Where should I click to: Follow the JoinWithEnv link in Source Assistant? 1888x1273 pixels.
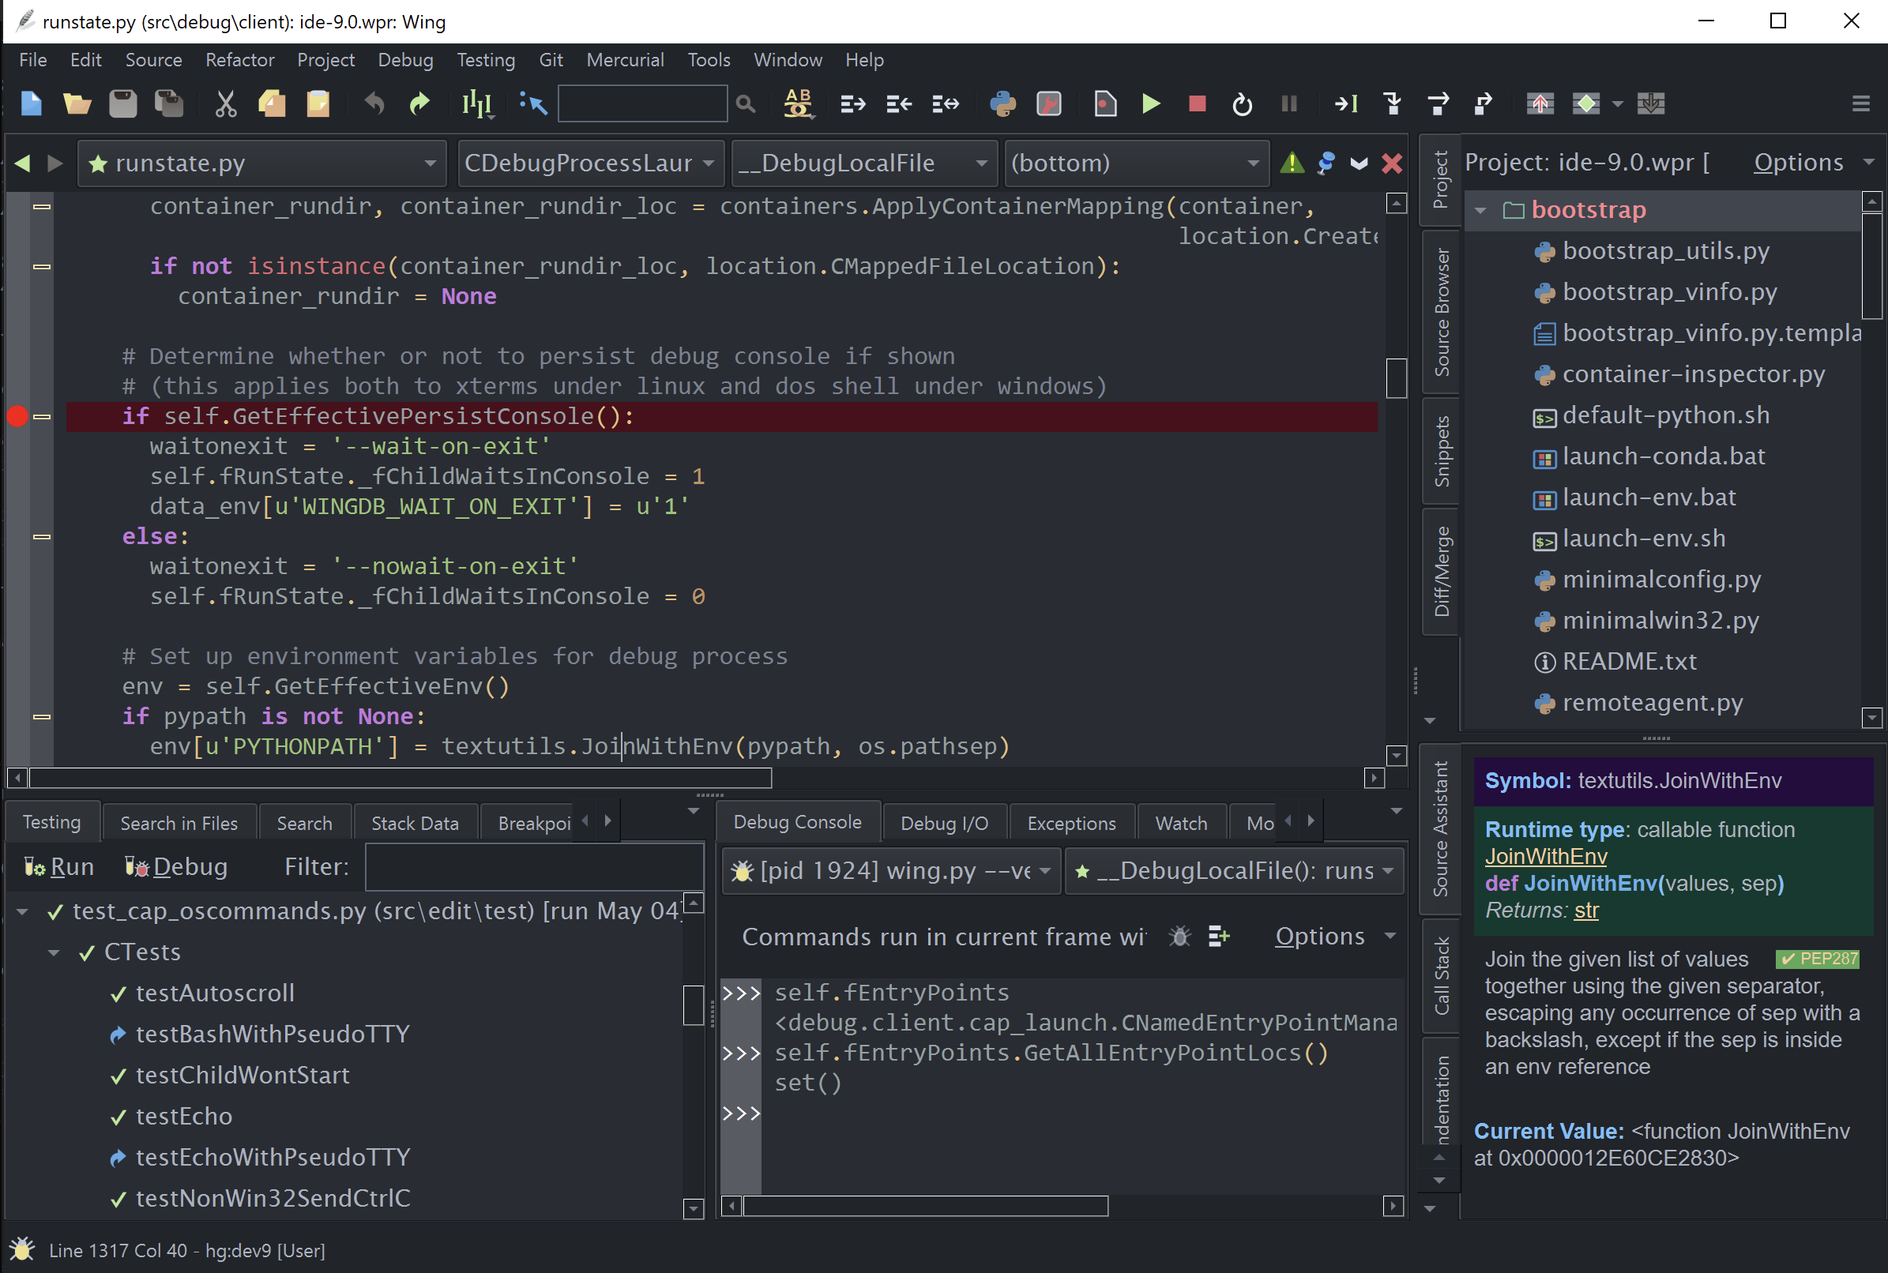[x=1544, y=856]
